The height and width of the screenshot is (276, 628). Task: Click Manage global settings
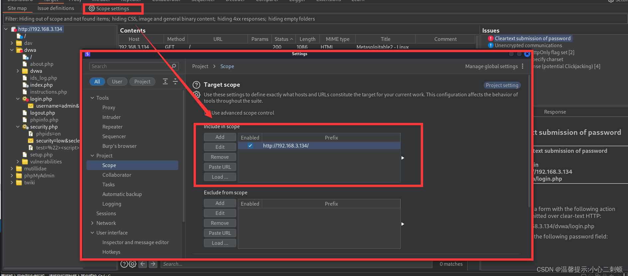click(x=491, y=66)
